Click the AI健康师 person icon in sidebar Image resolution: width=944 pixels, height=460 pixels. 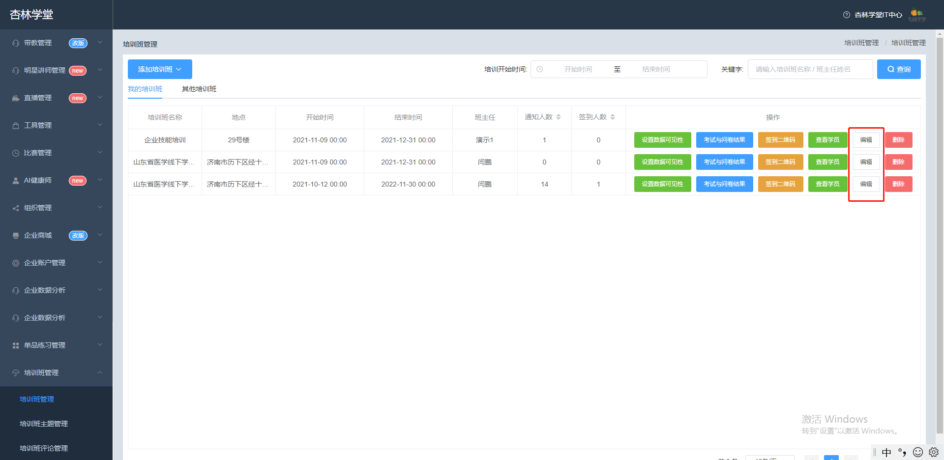(x=16, y=181)
